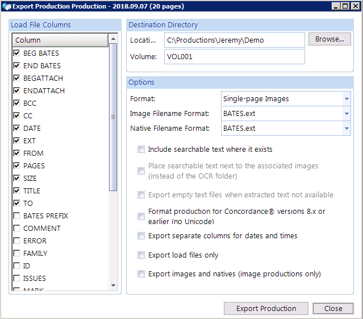Check the BATES PREFIX column checkbox

pos(16,216)
